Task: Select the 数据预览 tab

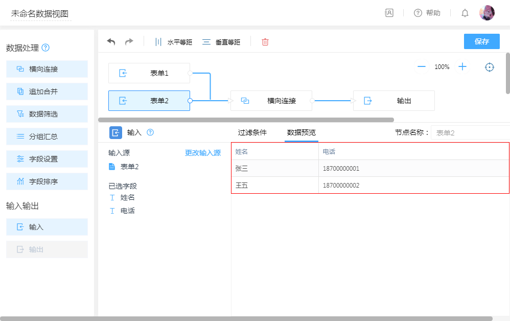Action: point(302,132)
